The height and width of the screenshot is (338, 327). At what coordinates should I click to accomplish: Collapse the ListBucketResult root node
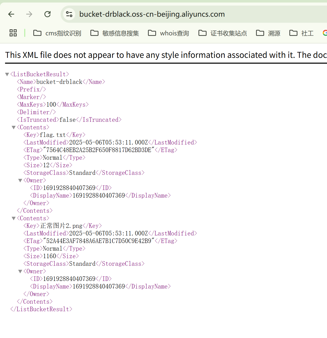click(7, 74)
